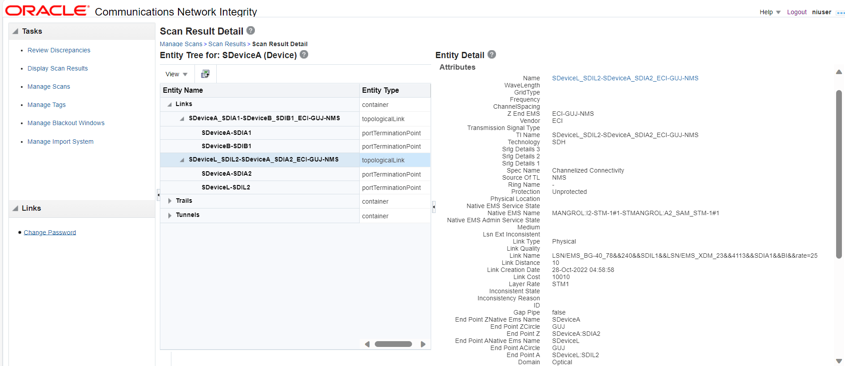Click the export icon in Entity Tree toolbar
Image resolution: width=845 pixels, height=366 pixels.
coord(205,74)
